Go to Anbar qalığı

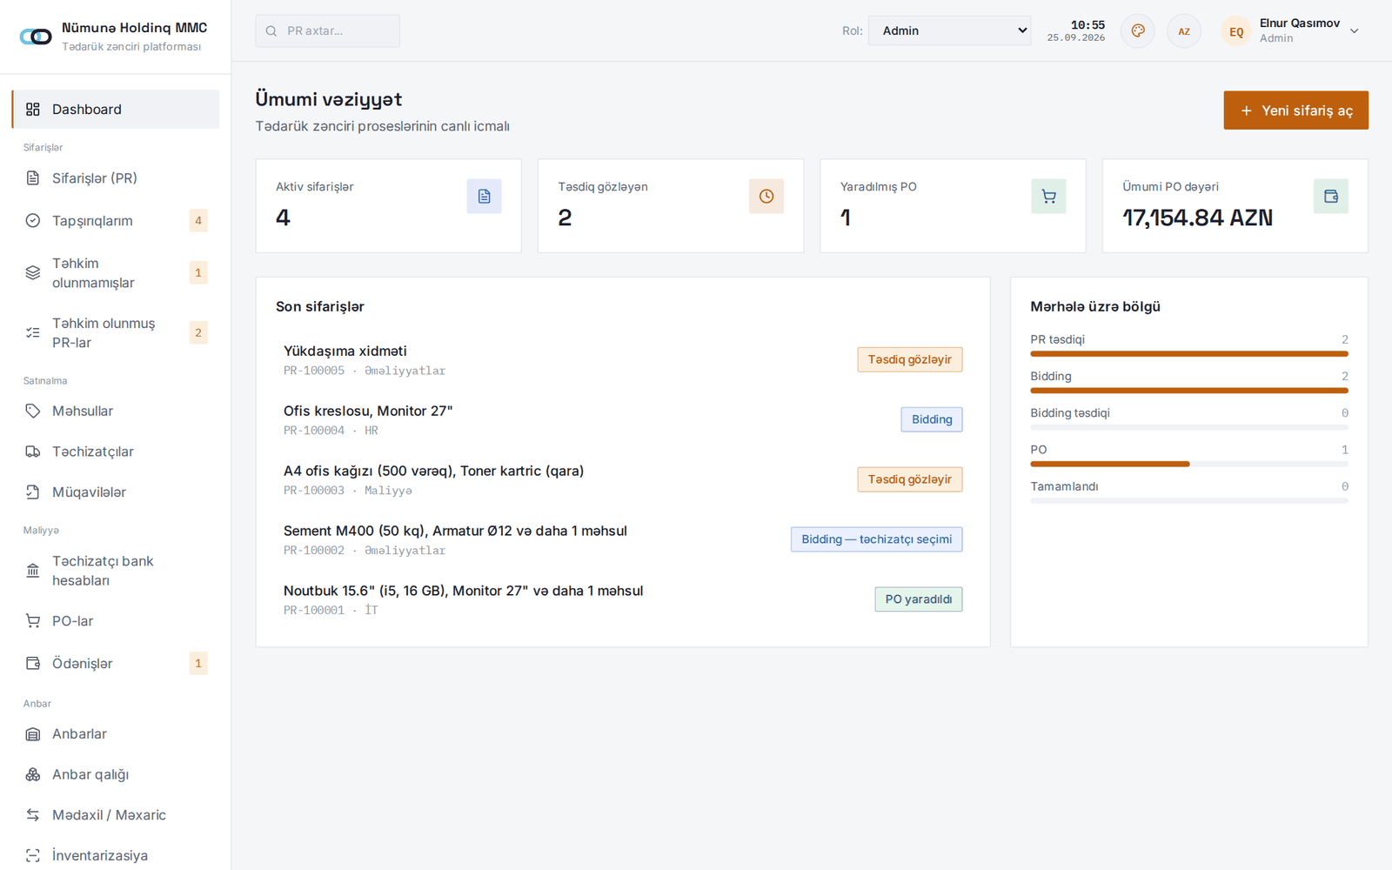(116, 775)
